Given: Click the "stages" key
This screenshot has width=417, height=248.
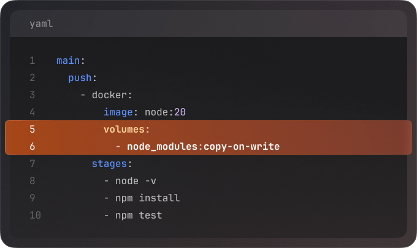Looking at the screenshot, I should [x=109, y=164].
